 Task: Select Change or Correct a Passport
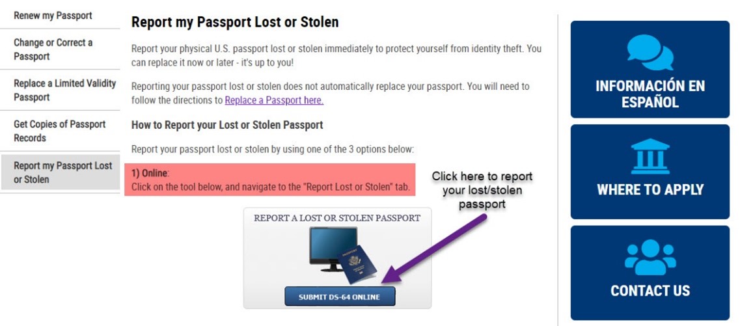click(53, 49)
